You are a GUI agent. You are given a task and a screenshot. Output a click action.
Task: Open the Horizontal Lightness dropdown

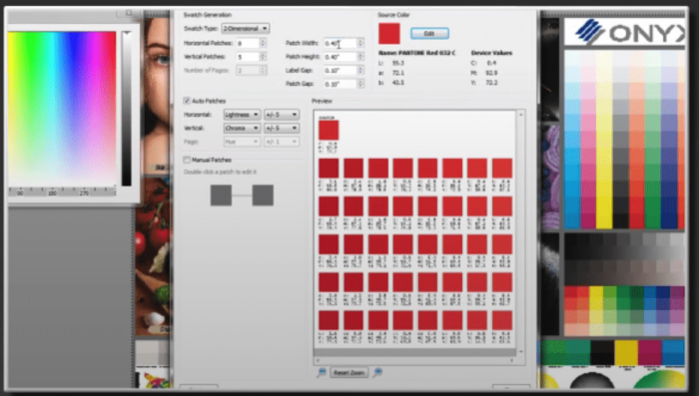[242, 115]
